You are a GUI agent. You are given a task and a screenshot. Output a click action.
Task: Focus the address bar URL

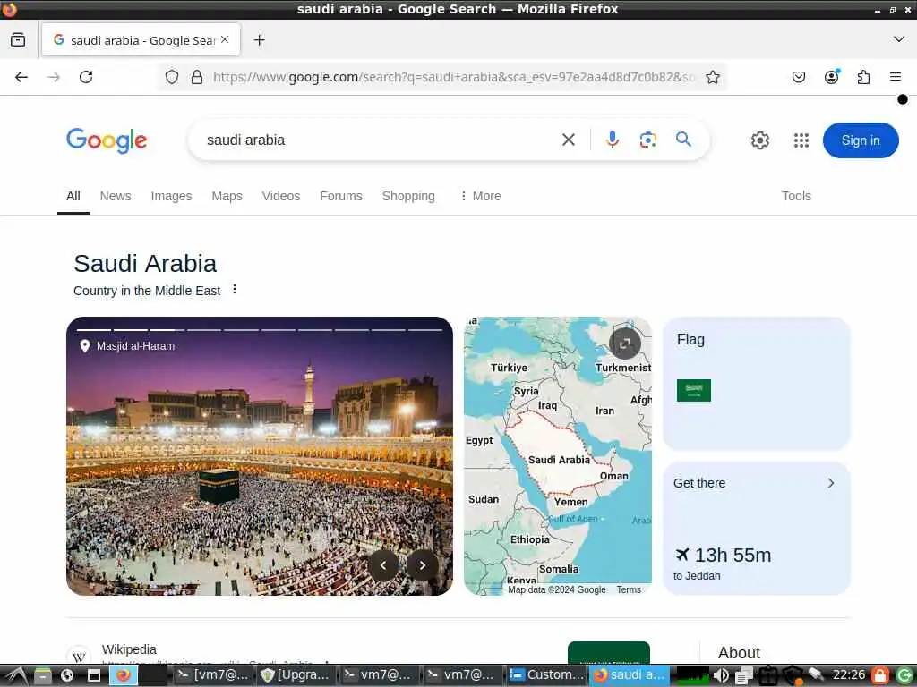[454, 77]
